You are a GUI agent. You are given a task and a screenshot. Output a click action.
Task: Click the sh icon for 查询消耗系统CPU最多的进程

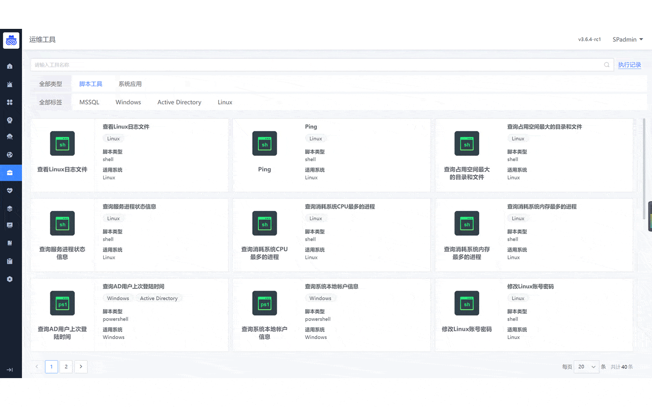[x=264, y=223]
